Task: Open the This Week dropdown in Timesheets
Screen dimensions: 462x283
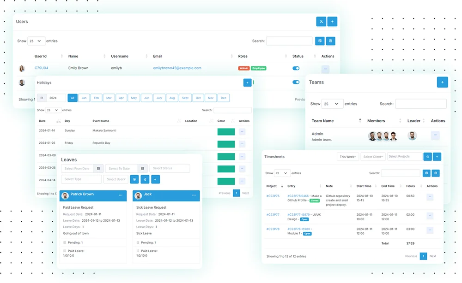Action: pos(348,157)
